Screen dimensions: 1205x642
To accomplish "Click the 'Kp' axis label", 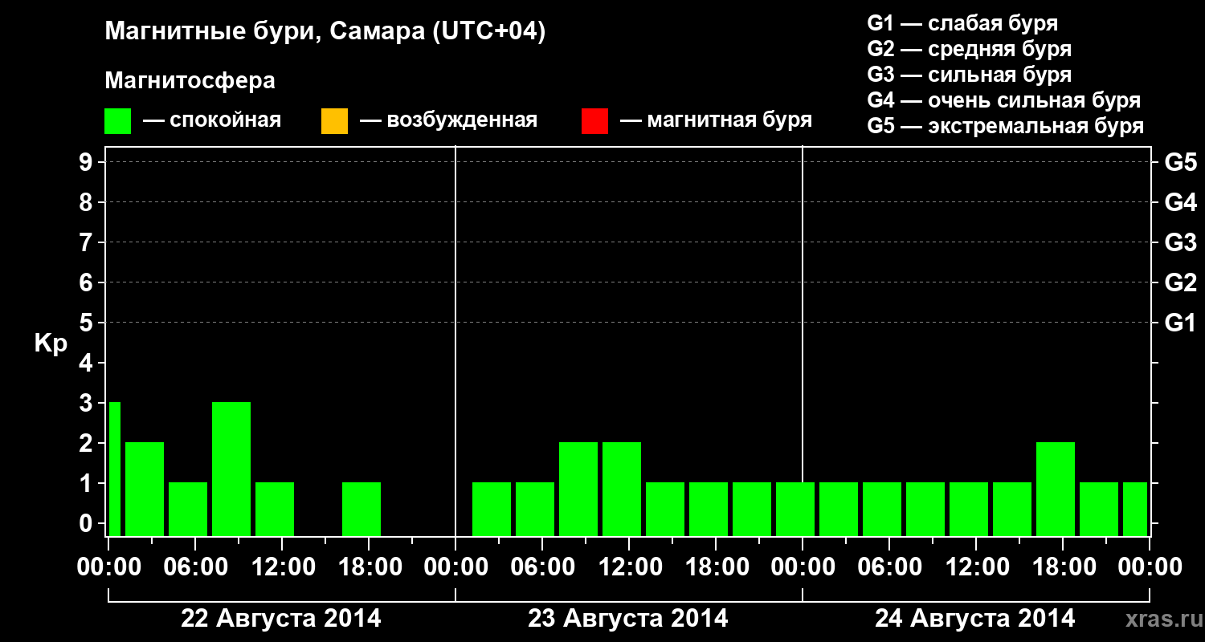I will click(x=51, y=343).
